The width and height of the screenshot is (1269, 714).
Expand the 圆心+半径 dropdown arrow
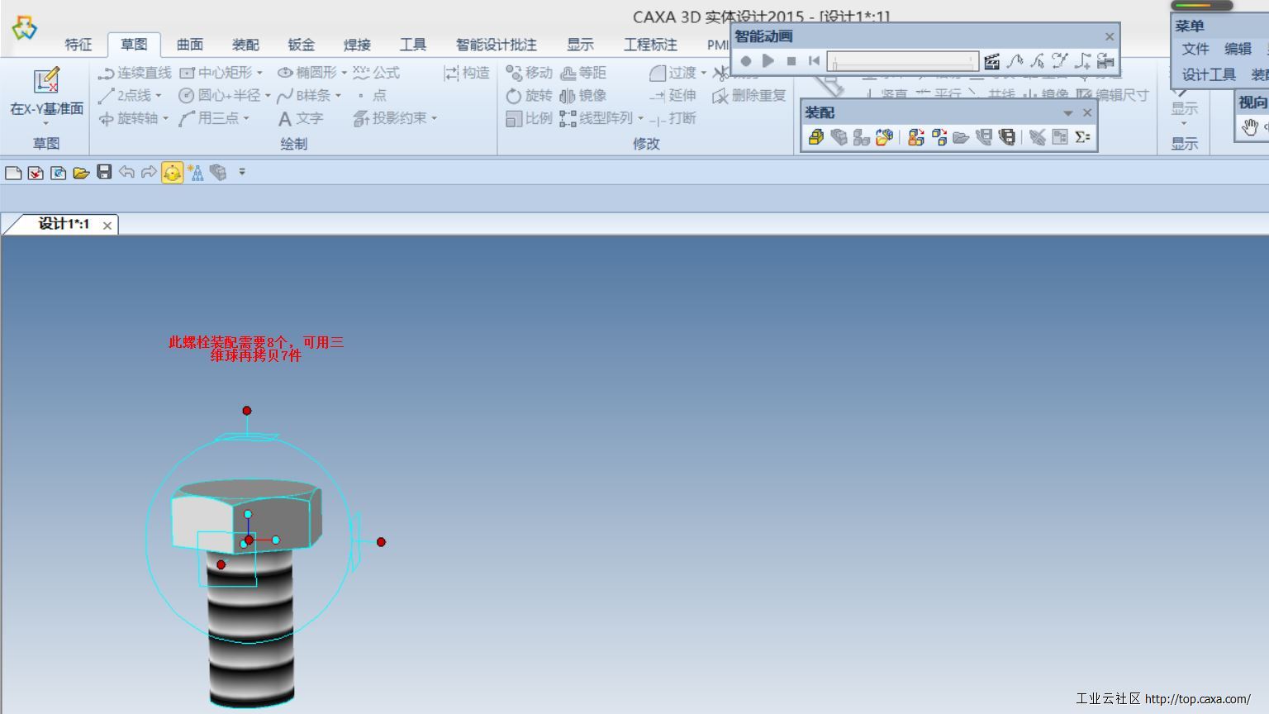pyautogui.click(x=268, y=96)
